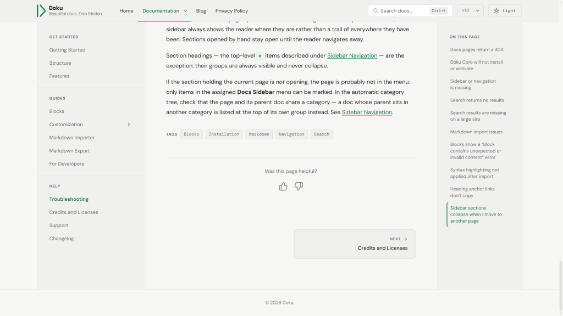The width and height of the screenshot is (563, 316).
Task: Jump to Markdown import issues
Action: [x=476, y=132]
